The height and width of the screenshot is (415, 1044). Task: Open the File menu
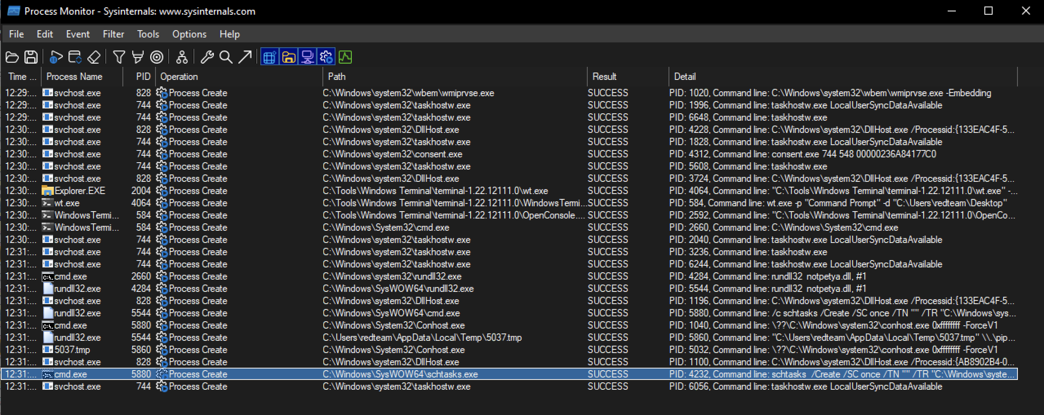[x=16, y=34]
